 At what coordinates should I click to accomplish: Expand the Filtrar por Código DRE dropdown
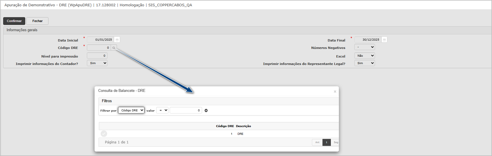pyautogui.click(x=131, y=110)
